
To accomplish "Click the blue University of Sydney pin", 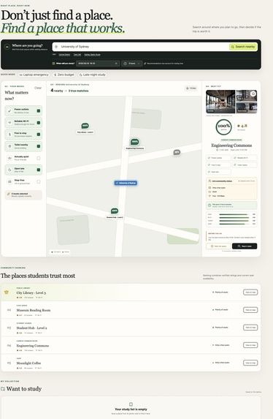I will tap(126, 183).
